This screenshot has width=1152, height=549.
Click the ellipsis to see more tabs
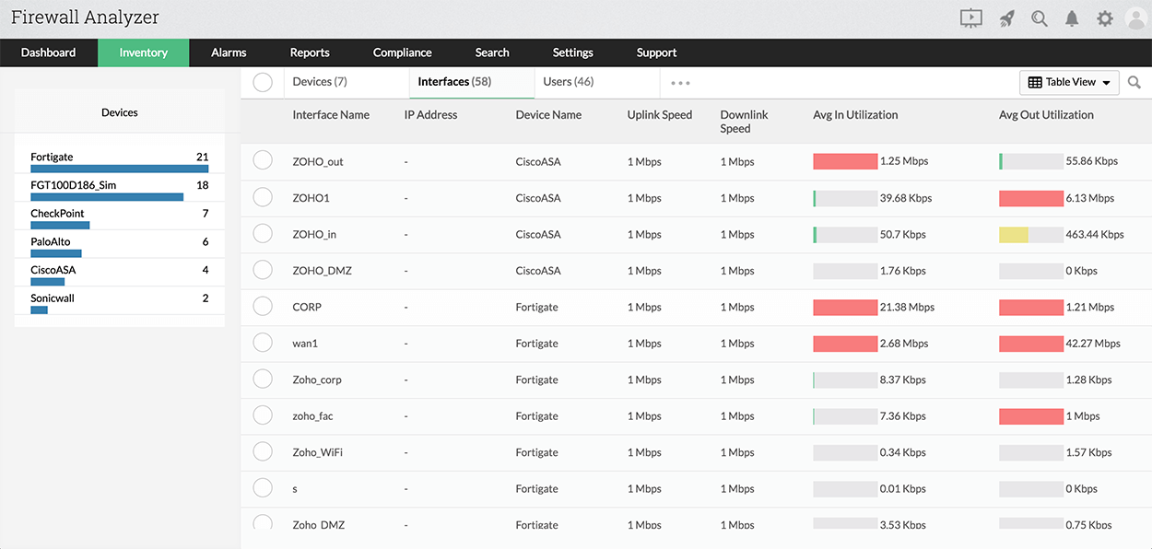tap(680, 82)
